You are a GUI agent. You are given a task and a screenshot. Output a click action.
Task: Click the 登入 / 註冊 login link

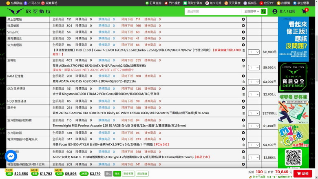(287, 11)
